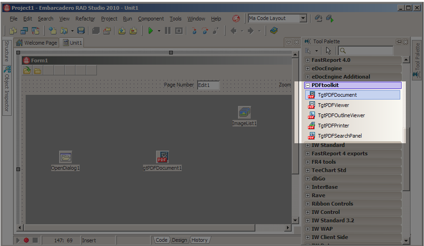Select the ImageList1 component on form
Screen dimensions: 424x246
tap(244, 112)
